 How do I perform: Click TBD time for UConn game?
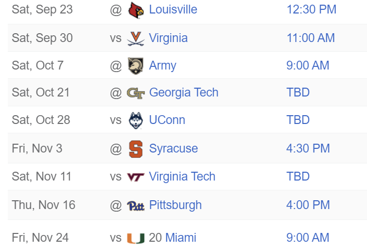[298, 120]
